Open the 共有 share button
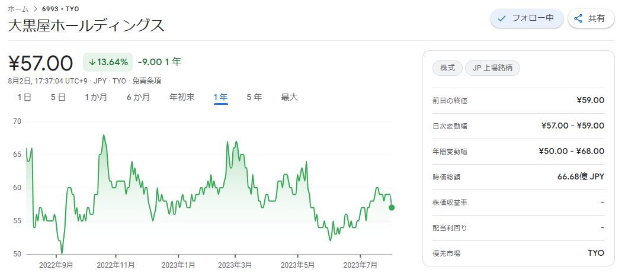Image resolution: width=625 pixels, height=273 pixels. (591, 18)
